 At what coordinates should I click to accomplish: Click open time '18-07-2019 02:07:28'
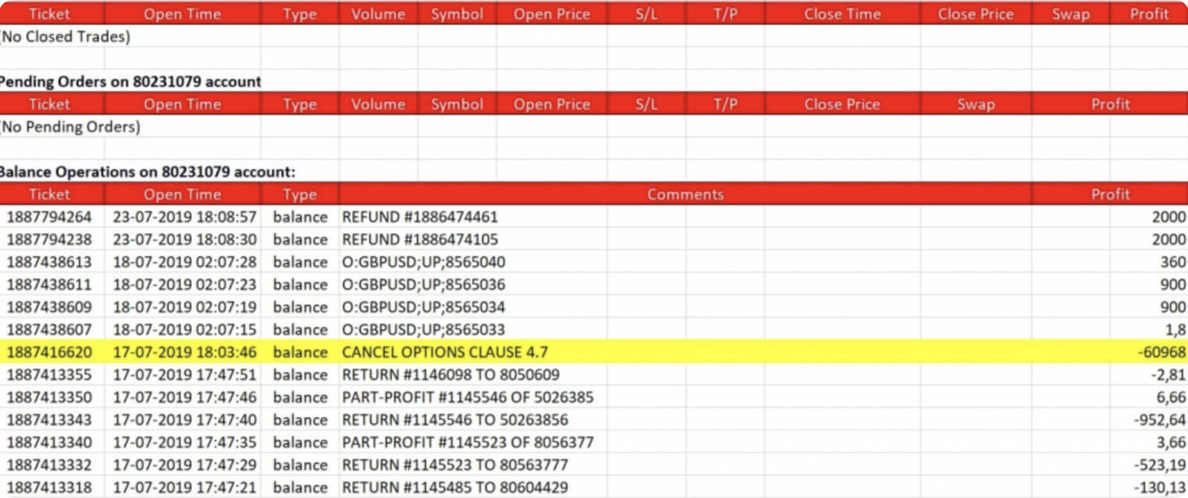coord(184,262)
